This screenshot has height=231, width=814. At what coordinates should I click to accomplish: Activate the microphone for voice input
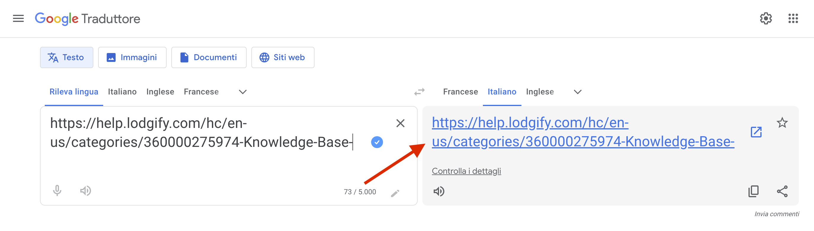point(57,191)
